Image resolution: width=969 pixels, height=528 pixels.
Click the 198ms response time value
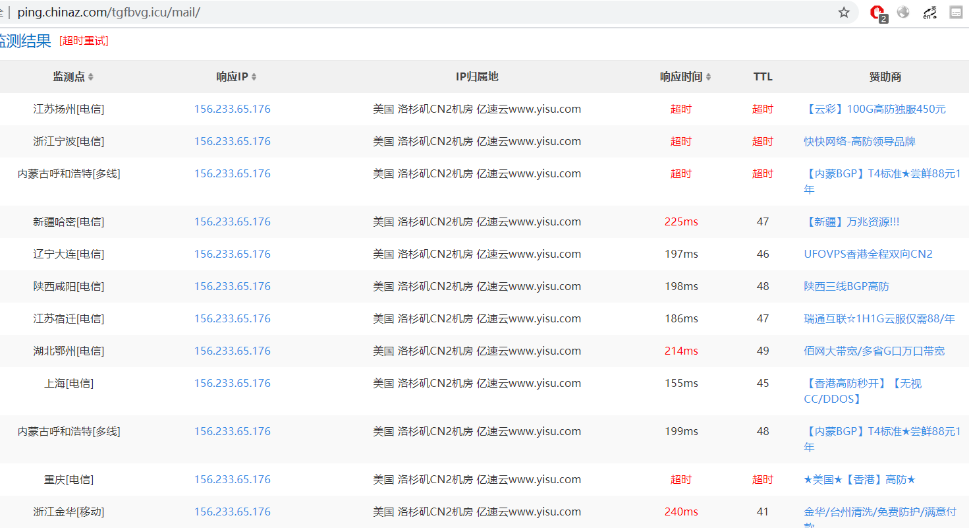(x=681, y=287)
